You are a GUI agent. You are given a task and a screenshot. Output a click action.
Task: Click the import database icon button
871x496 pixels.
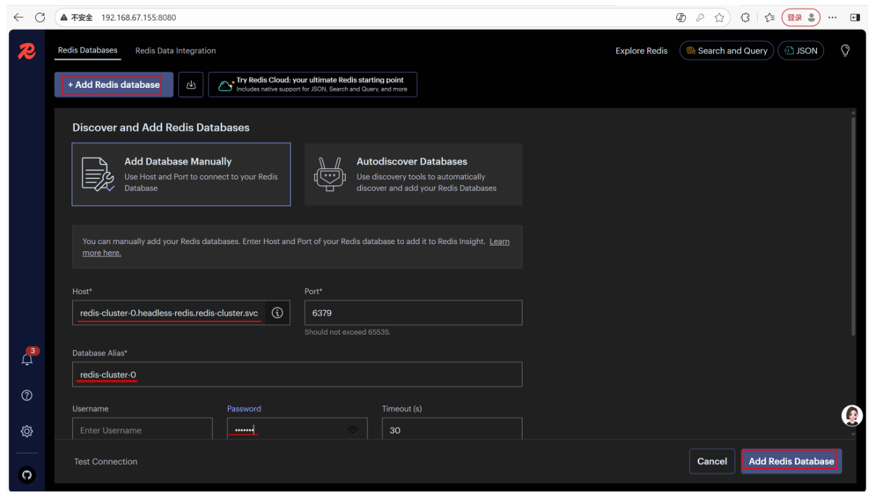coord(191,85)
